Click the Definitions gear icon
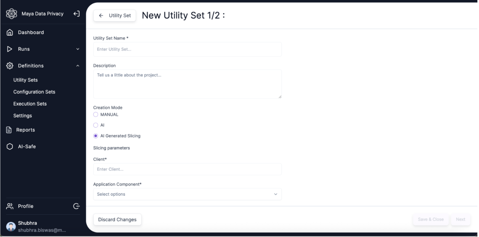The height and width of the screenshot is (237, 479). (10, 66)
